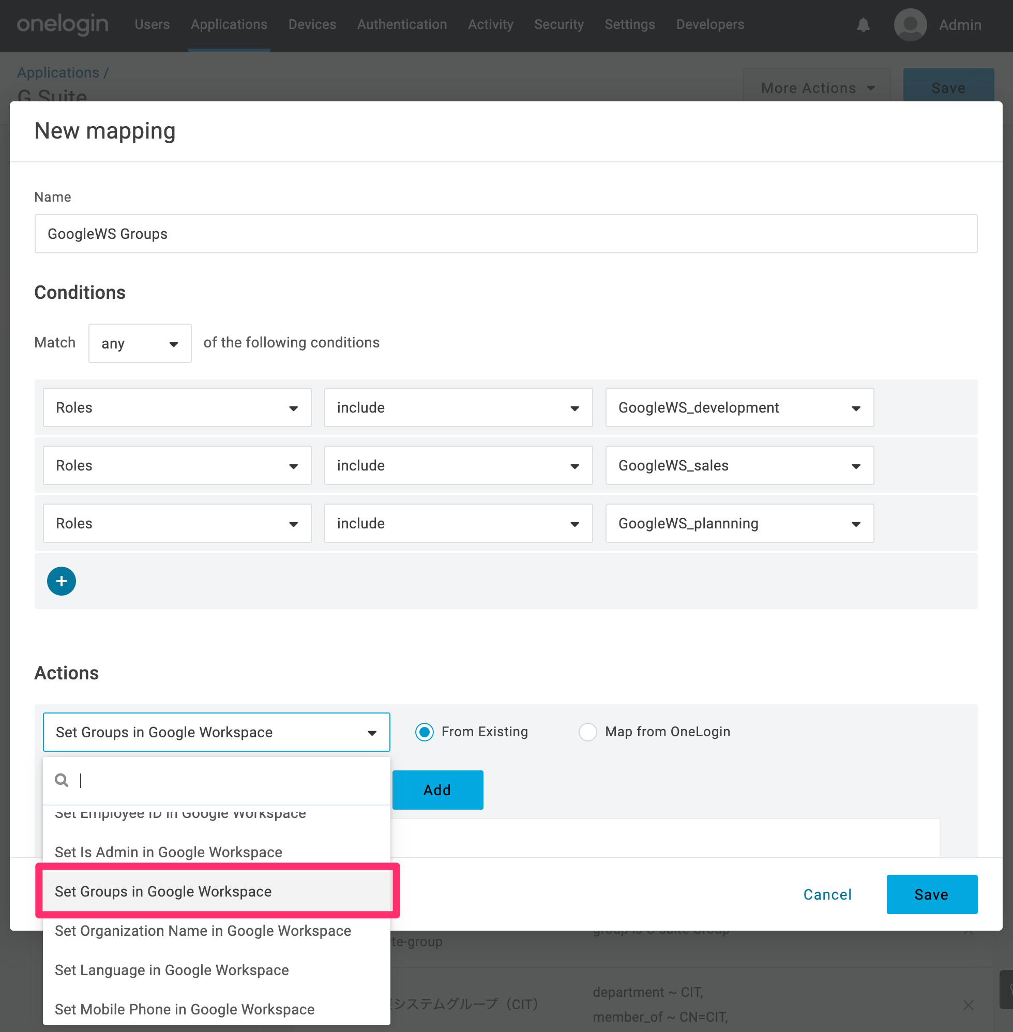Open the Developers nav menu
Viewport: 1013px width, 1032px height.
tap(710, 24)
